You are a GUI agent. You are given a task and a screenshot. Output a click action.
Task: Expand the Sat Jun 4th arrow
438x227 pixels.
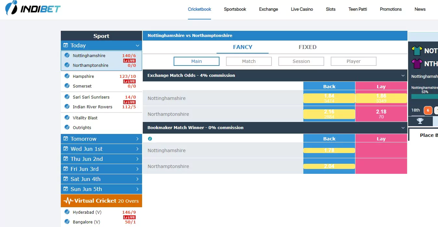coord(138,179)
